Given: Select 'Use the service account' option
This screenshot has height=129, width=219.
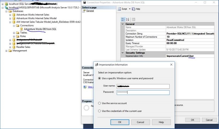Looking at the screenshot, I should [x=99, y=103].
